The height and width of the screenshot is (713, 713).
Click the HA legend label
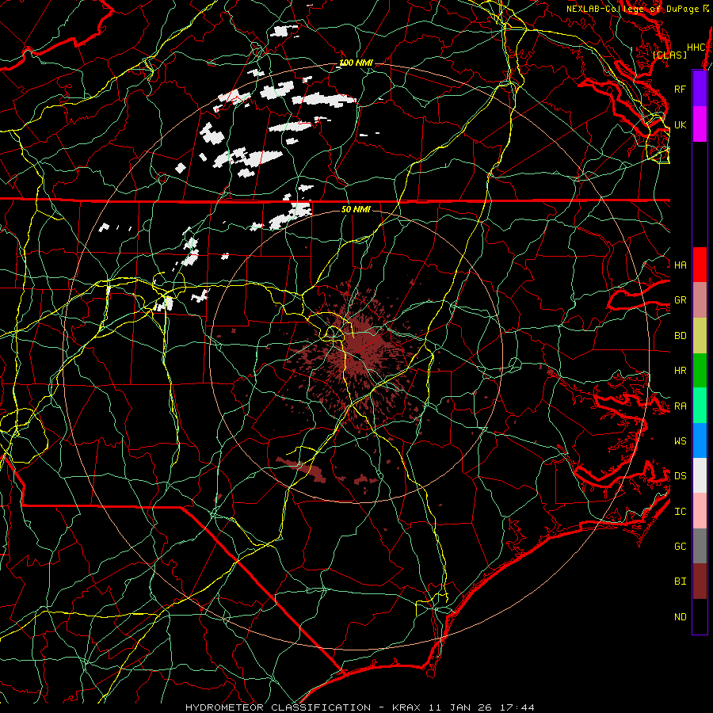[x=680, y=265]
